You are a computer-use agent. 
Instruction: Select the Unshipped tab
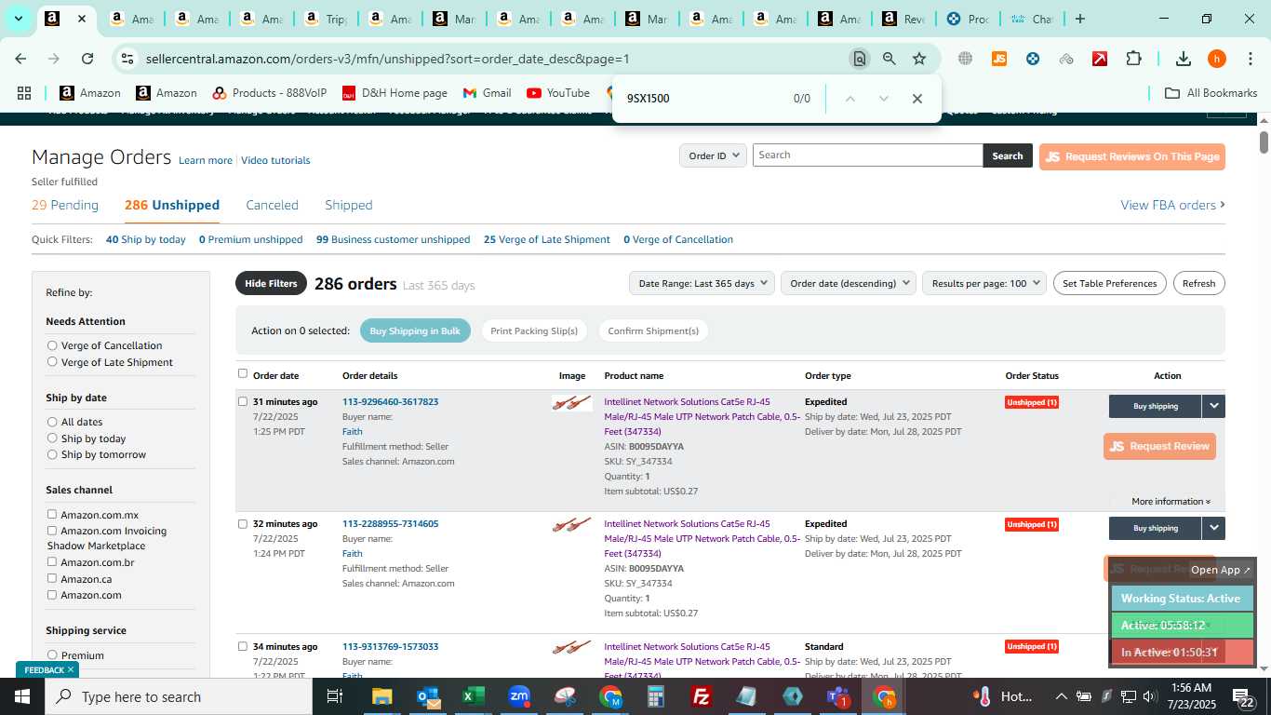(172, 205)
